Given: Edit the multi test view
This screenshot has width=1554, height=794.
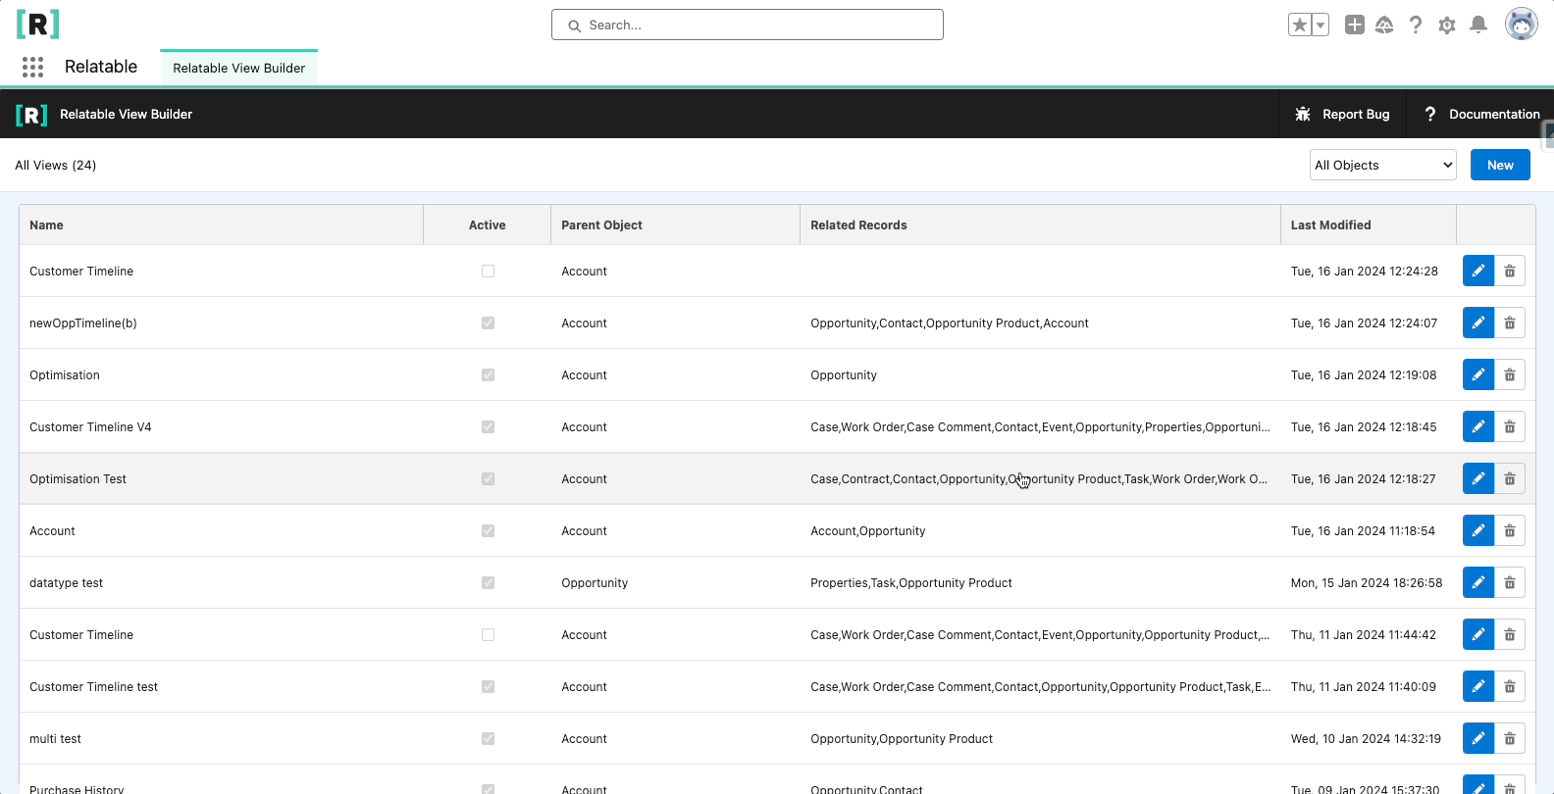Looking at the screenshot, I should point(1478,738).
